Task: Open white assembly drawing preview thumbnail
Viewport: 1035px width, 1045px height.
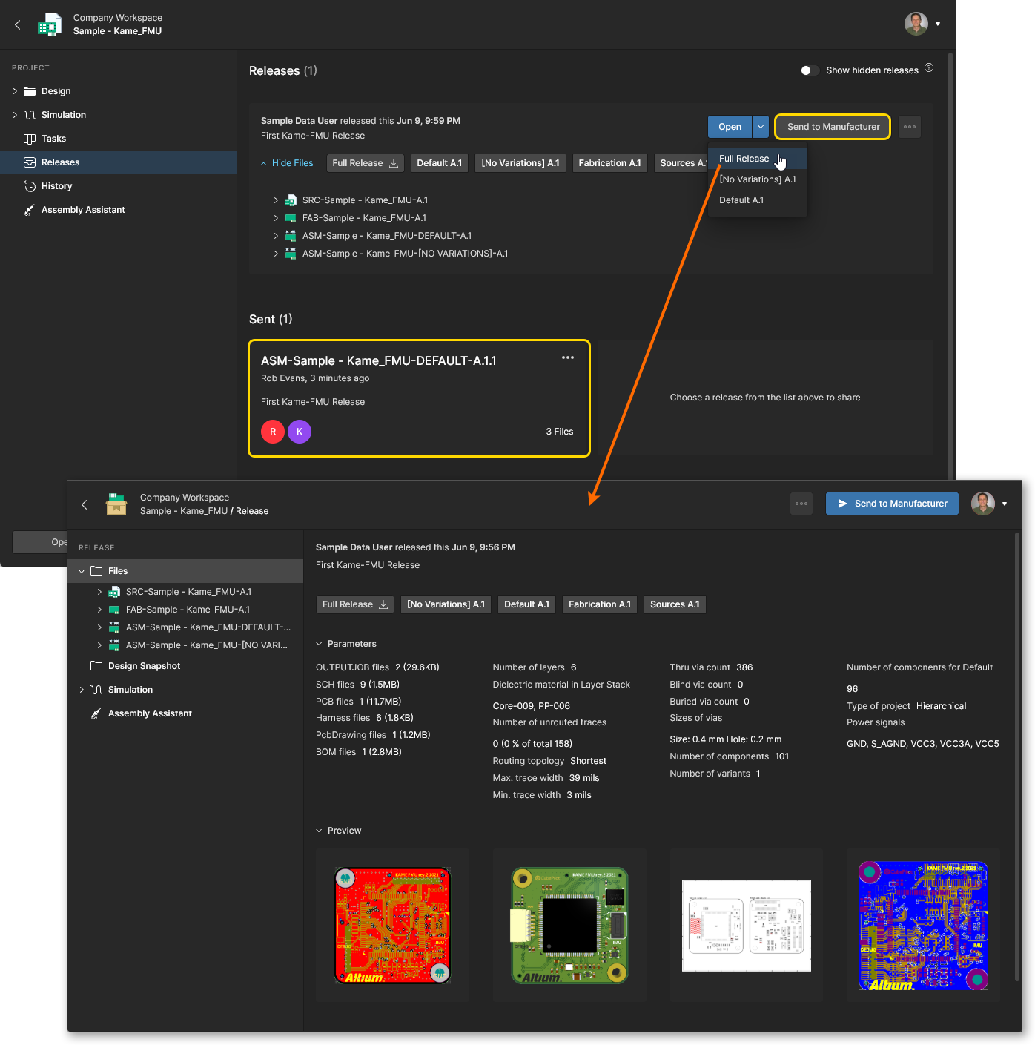Action: pyautogui.click(x=747, y=925)
